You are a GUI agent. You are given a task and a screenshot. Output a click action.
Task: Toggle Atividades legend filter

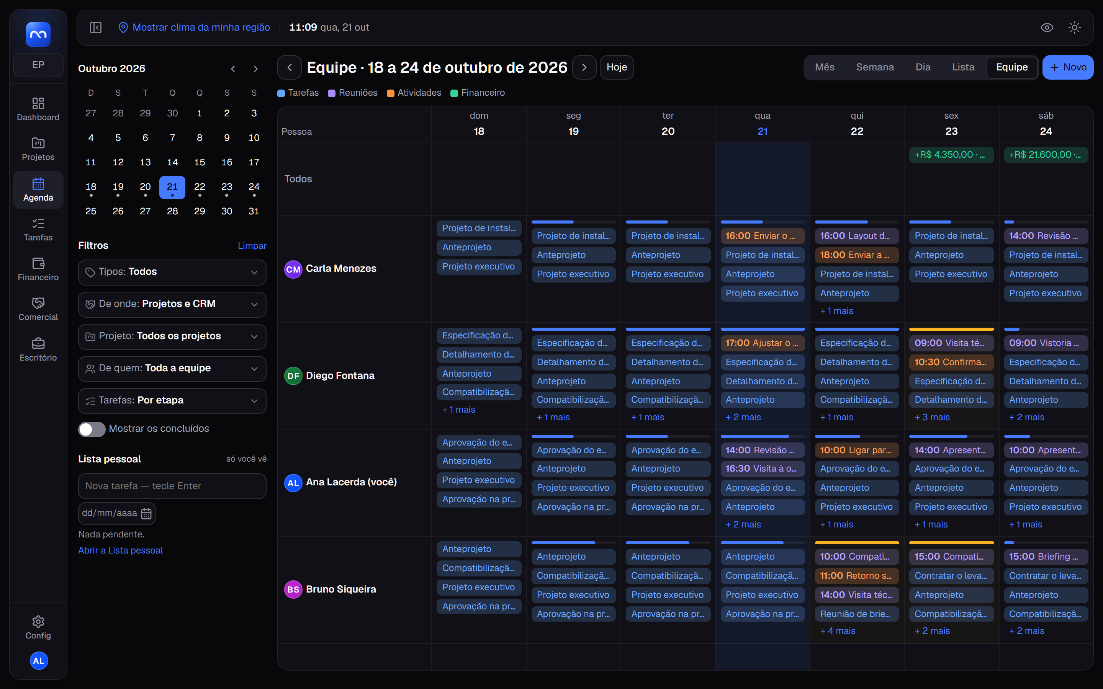(414, 93)
